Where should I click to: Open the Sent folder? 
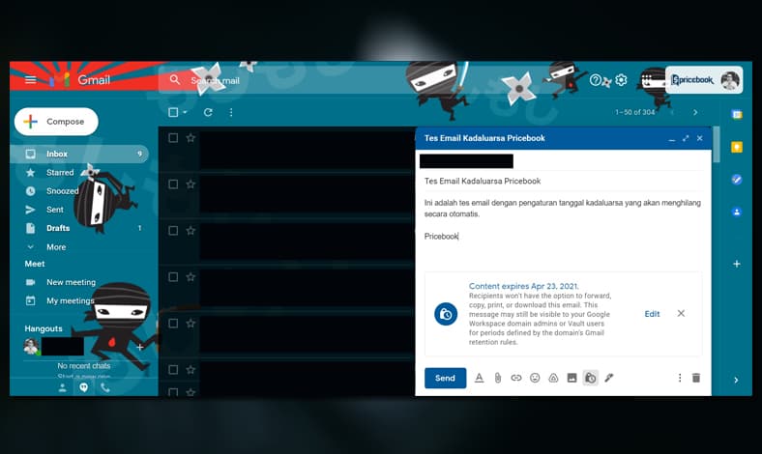[55, 210]
